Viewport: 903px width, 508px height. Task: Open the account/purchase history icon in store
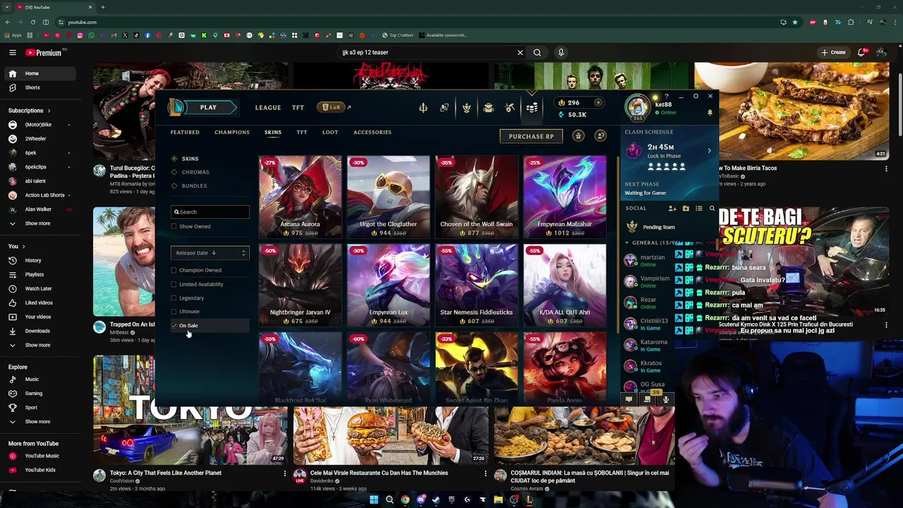[x=600, y=136]
